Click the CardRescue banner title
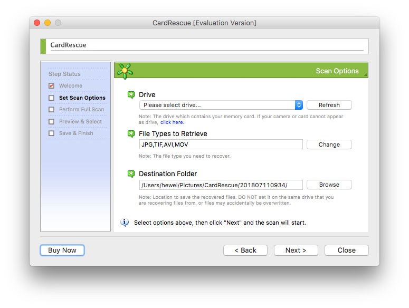409x308 pixels. (68, 45)
